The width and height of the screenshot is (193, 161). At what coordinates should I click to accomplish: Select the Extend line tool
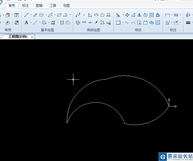(133, 23)
